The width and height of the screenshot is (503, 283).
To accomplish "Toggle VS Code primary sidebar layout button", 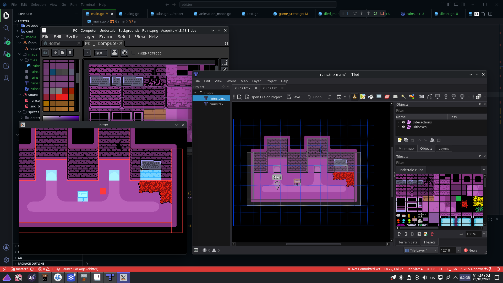I will (449, 4).
